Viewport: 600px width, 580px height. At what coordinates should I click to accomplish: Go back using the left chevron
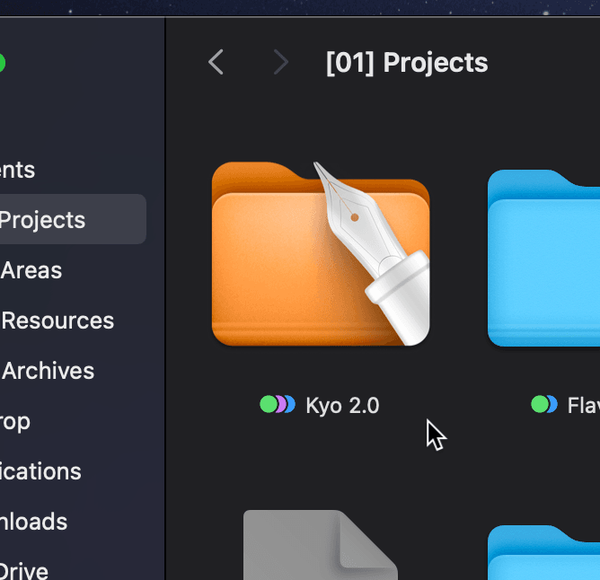(216, 63)
